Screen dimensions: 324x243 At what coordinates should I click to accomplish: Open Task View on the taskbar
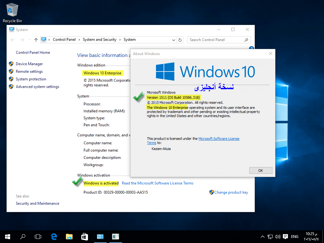[38, 237]
